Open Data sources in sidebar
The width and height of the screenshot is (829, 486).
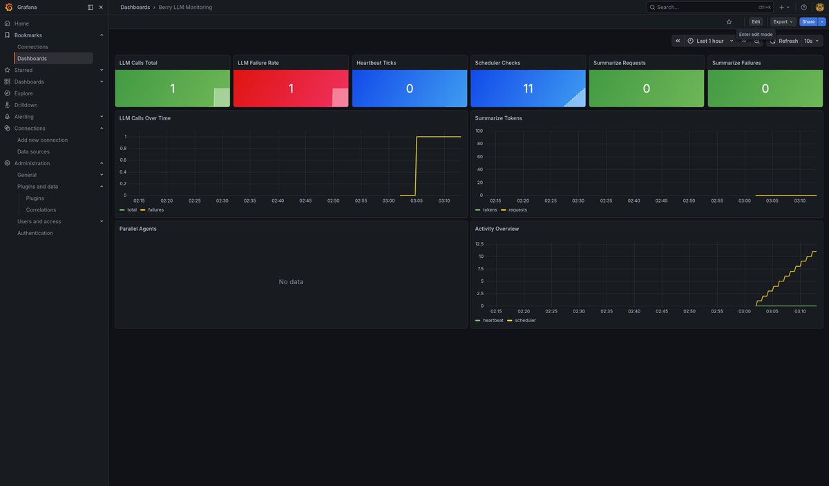(33, 151)
